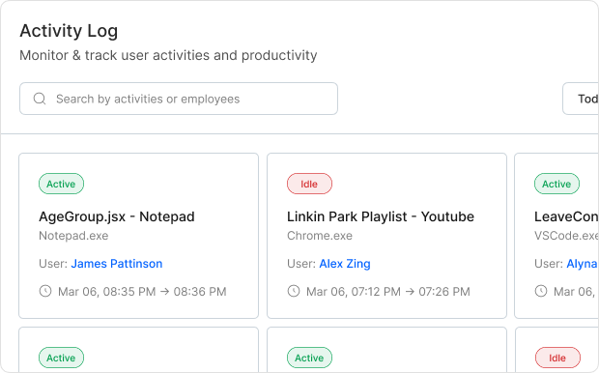Click Monitor & track user activities subtitle
The image size is (599, 373).
[168, 55]
